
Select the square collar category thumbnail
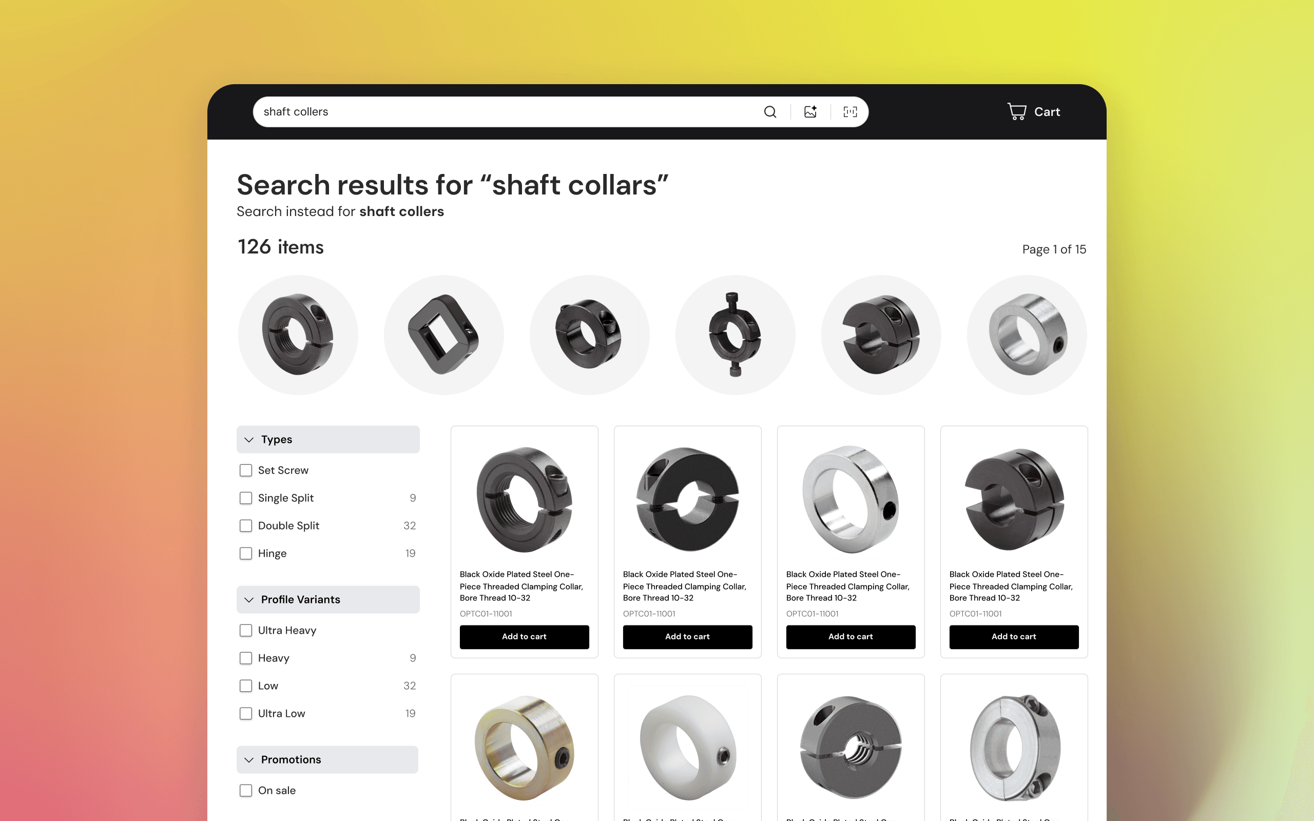(443, 335)
